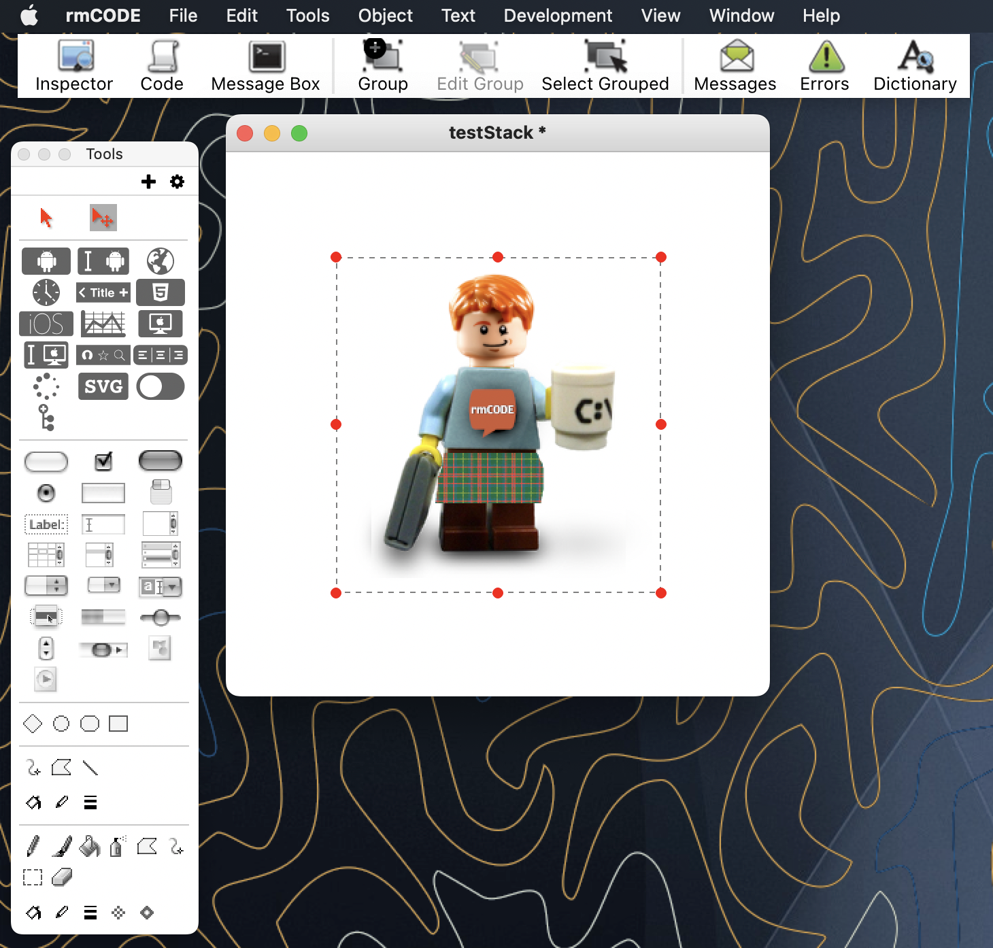Click the Group toolbar button
993x948 pixels.
pyautogui.click(x=383, y=67)
